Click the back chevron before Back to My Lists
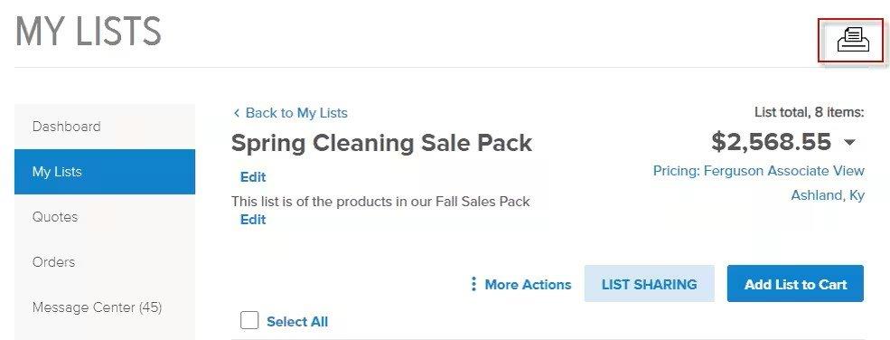The width and height of the screenshot is (890, 340). 236,113
